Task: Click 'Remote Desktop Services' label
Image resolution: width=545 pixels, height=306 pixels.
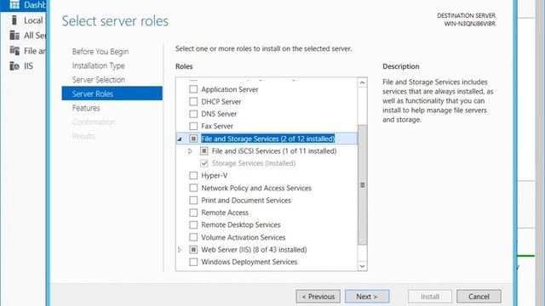Action: (x=240, y=224)
